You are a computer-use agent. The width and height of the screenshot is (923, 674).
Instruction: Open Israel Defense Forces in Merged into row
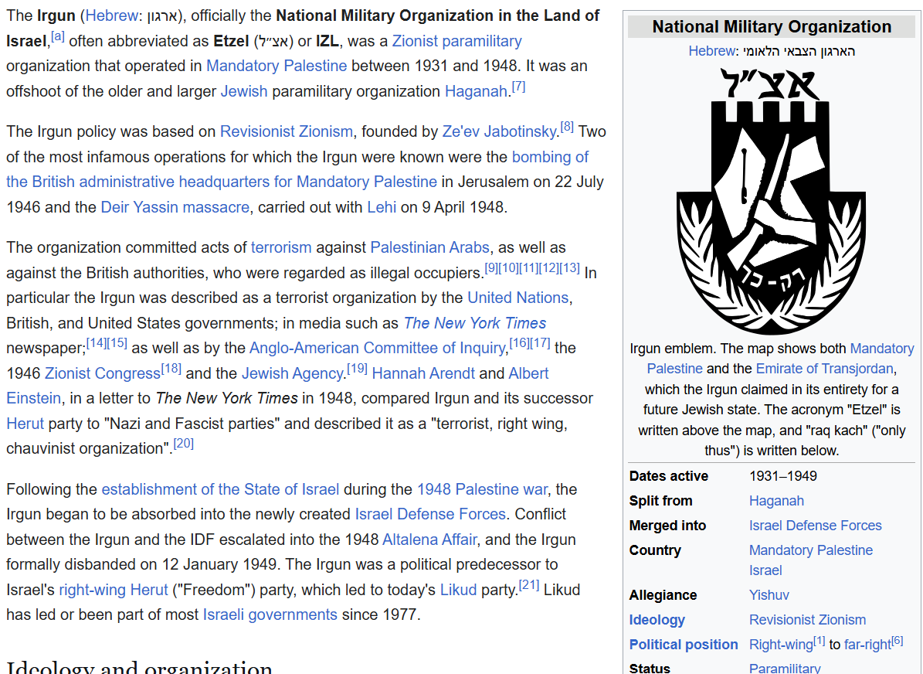point(816,526)
